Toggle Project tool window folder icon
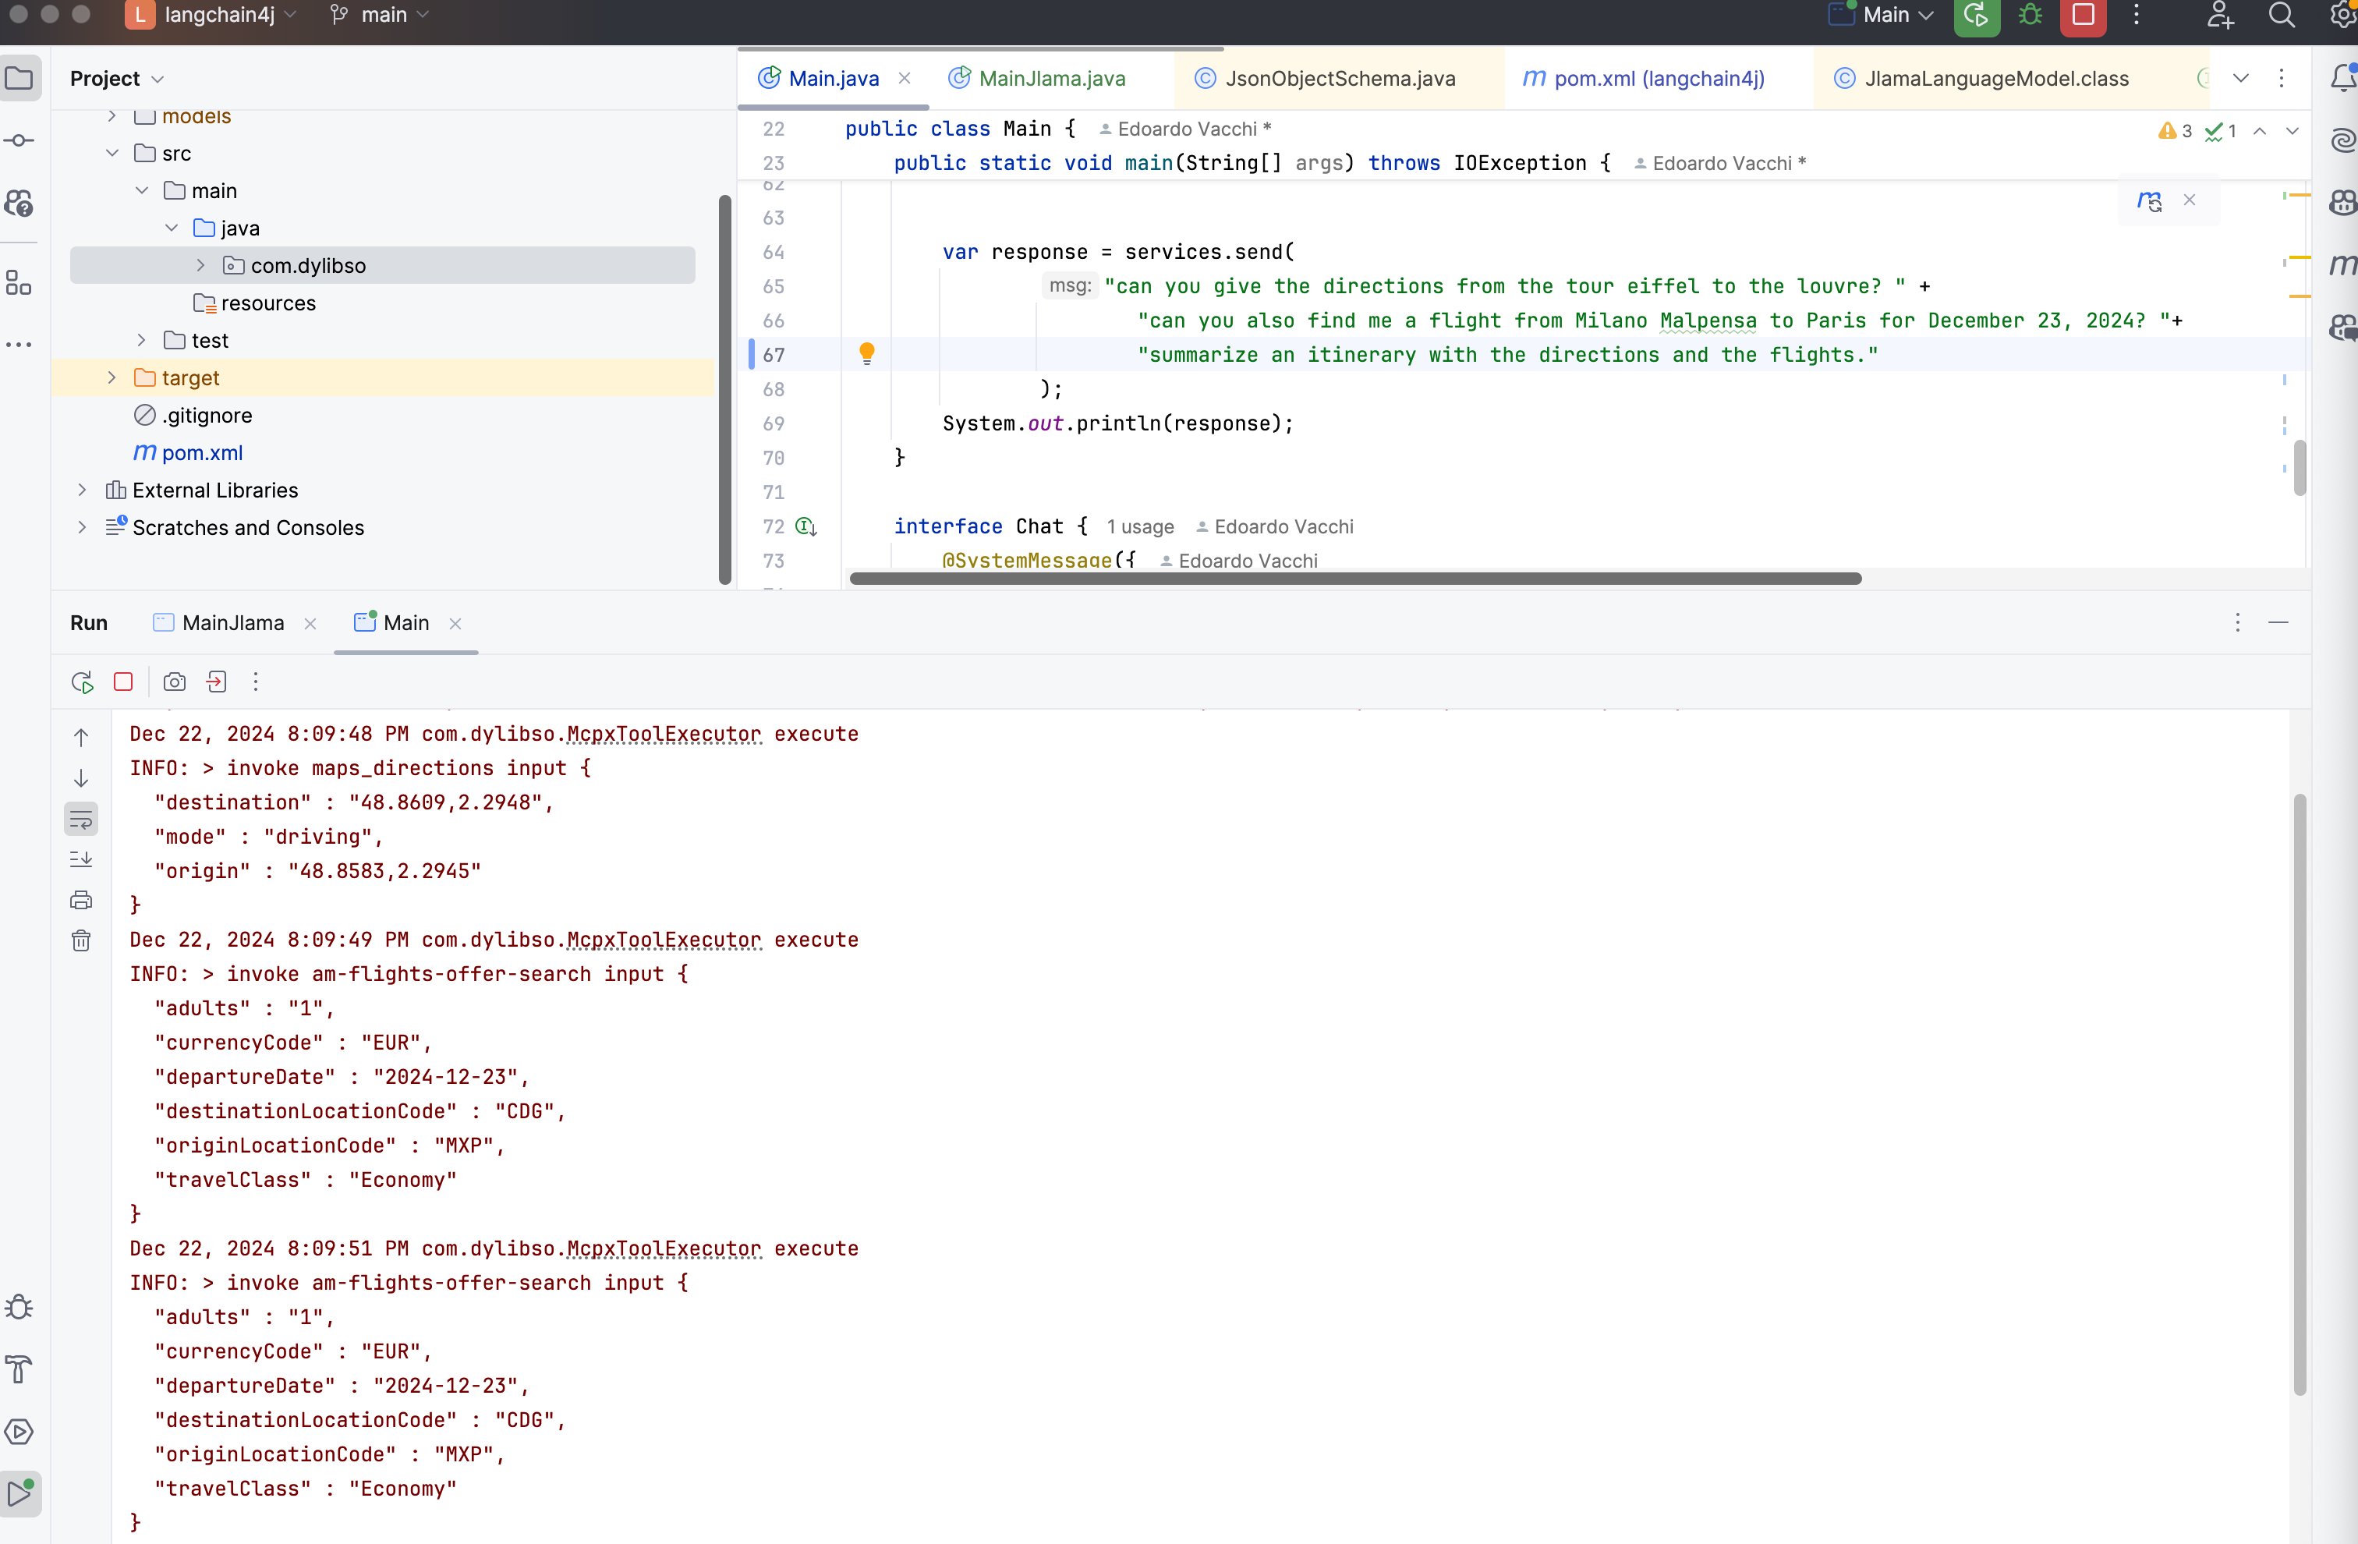Image resolution: width=2358 pixels, height=1544 pixels. pos(19,78)
